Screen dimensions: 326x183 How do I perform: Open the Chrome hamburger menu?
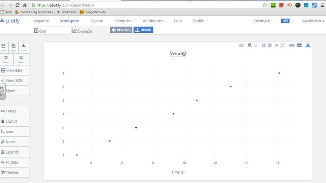pos(322,5)
